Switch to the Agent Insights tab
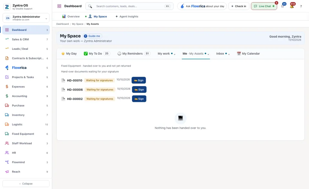The height and width of the screenshot is (189, 309). point(127,16)
